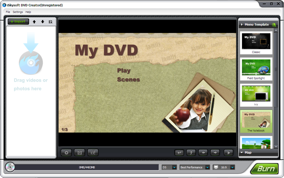Viewport: 284px width, 178px height.
Task: Click the delete items icon next to the arrows
Action: (x=51, y=22)
